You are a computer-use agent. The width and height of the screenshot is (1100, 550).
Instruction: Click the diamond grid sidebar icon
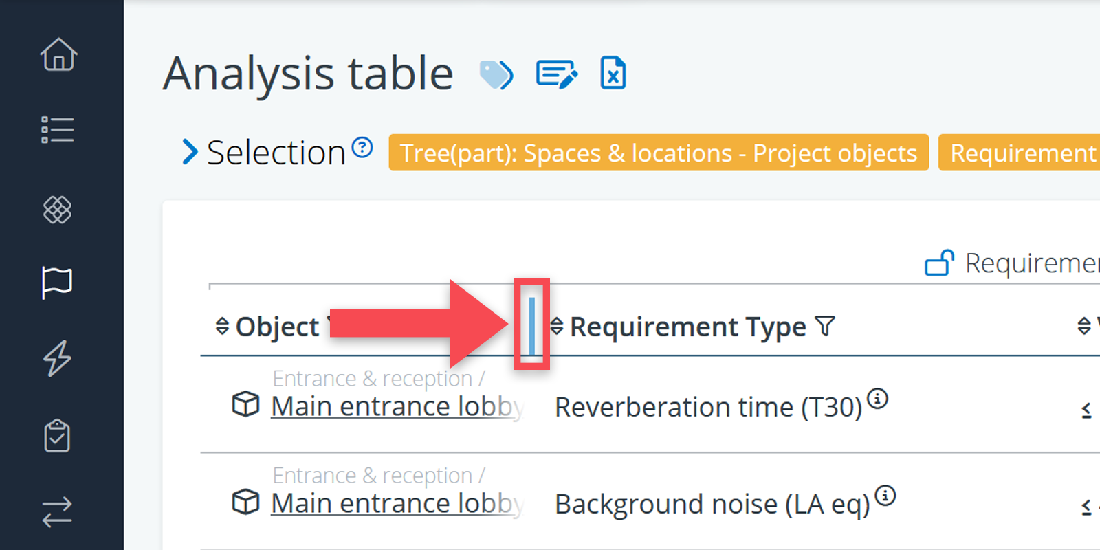pos(58,210)
